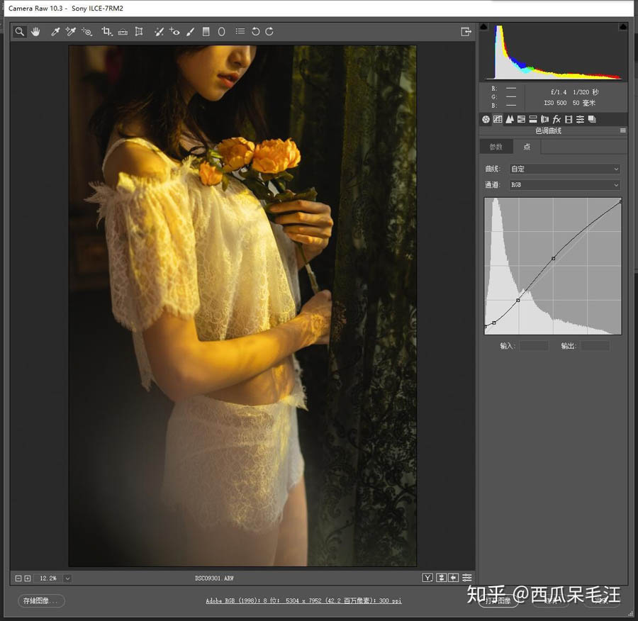Viewport: 638px width, 621px height.
Task: Toggle before/after Y preview mode
Action: (427, 578)
